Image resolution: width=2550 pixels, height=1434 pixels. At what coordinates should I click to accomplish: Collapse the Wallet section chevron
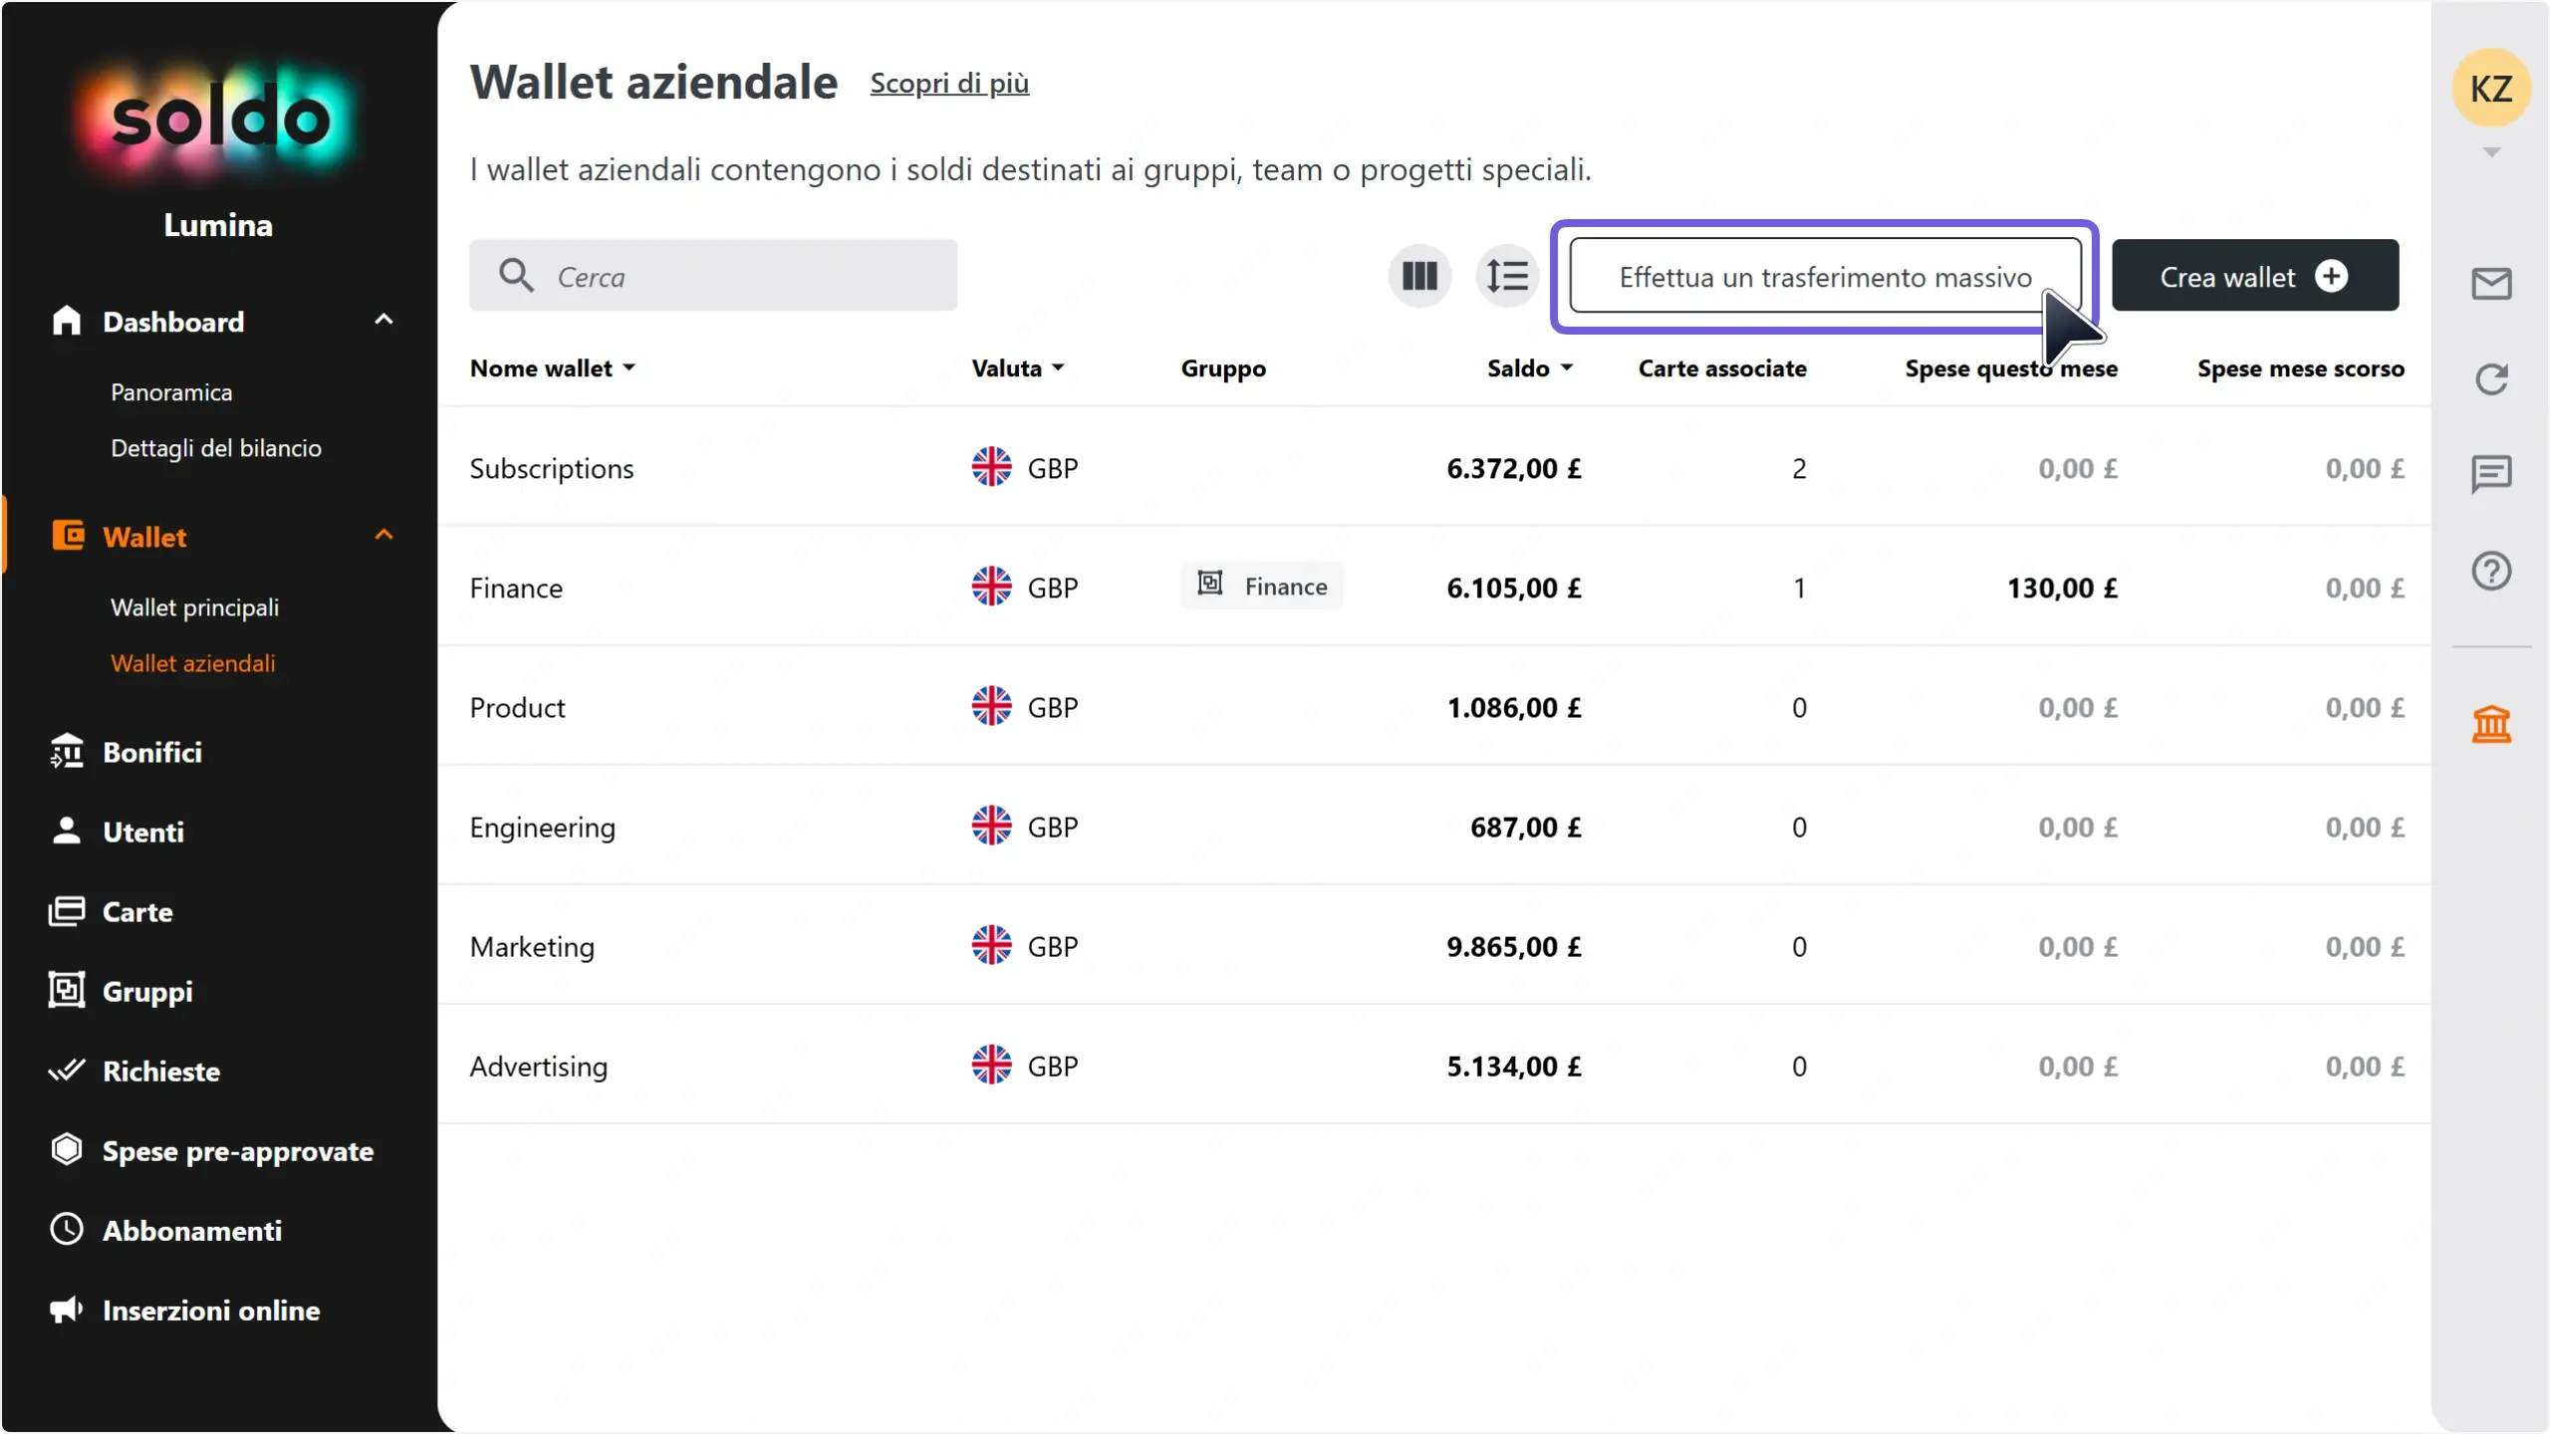point(383,535)
